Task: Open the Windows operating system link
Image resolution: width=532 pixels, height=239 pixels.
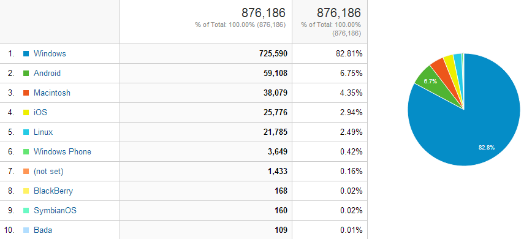Action: tap(50, 53)
